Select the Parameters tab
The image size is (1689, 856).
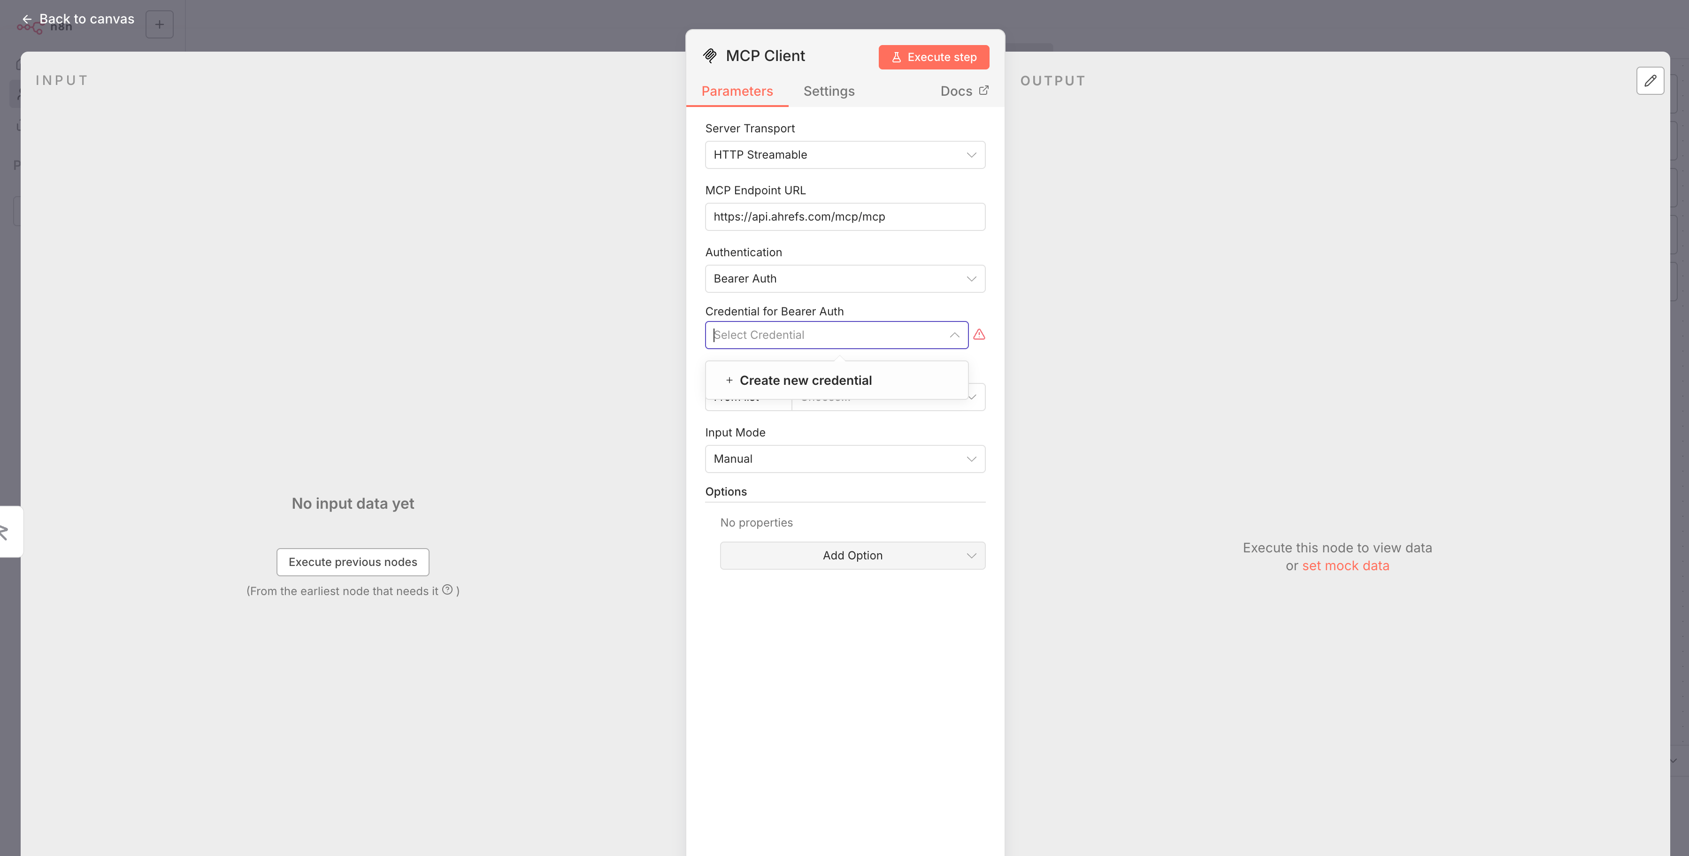[737, 91]
